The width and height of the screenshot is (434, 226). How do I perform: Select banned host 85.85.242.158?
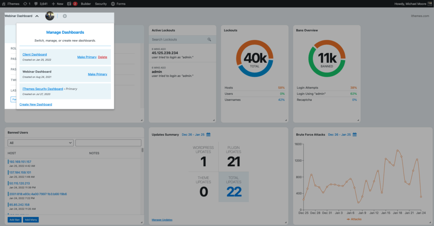point(19,205)
